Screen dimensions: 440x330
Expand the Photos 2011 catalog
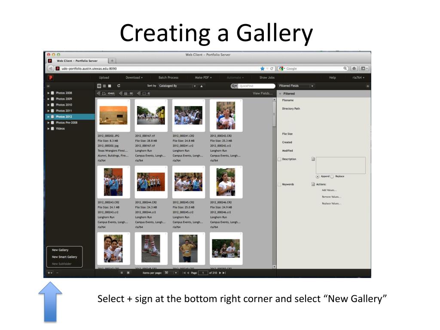(x=48, y=111)
